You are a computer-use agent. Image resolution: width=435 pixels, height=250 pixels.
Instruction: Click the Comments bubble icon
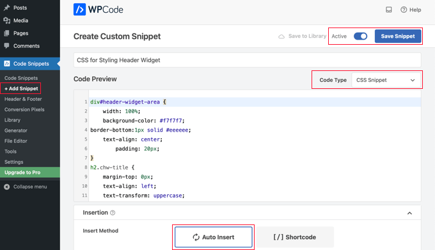(6, 46)
